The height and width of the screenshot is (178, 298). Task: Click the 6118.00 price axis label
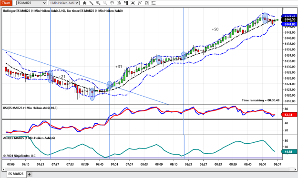(290, 101)
